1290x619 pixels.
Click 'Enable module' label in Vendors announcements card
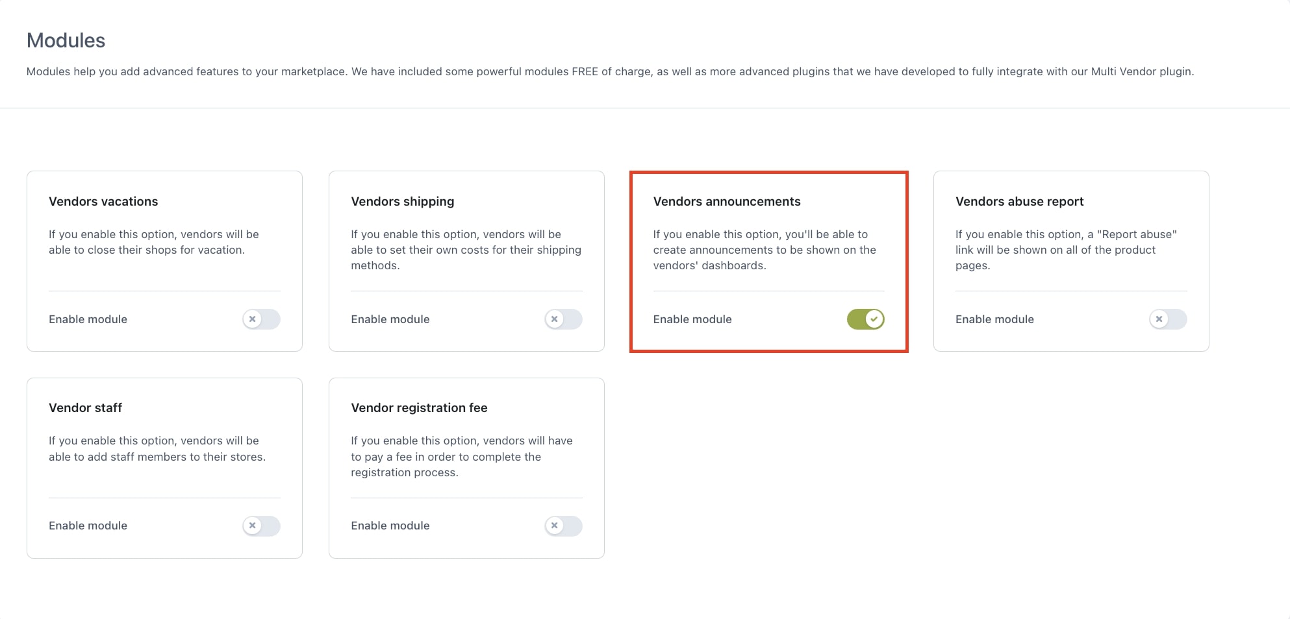[x=692, y=319]
